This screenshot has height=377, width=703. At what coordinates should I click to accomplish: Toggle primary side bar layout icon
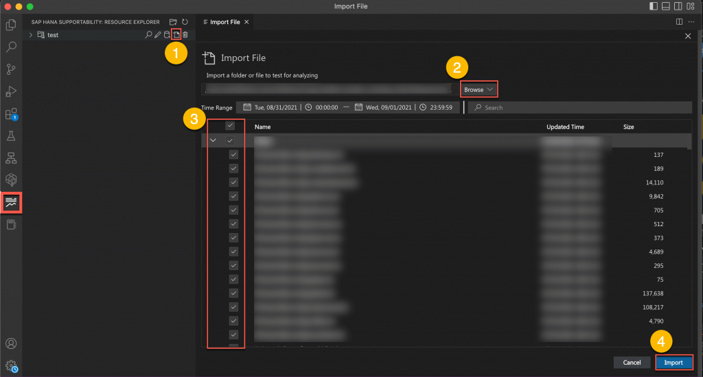pos(654,6)
